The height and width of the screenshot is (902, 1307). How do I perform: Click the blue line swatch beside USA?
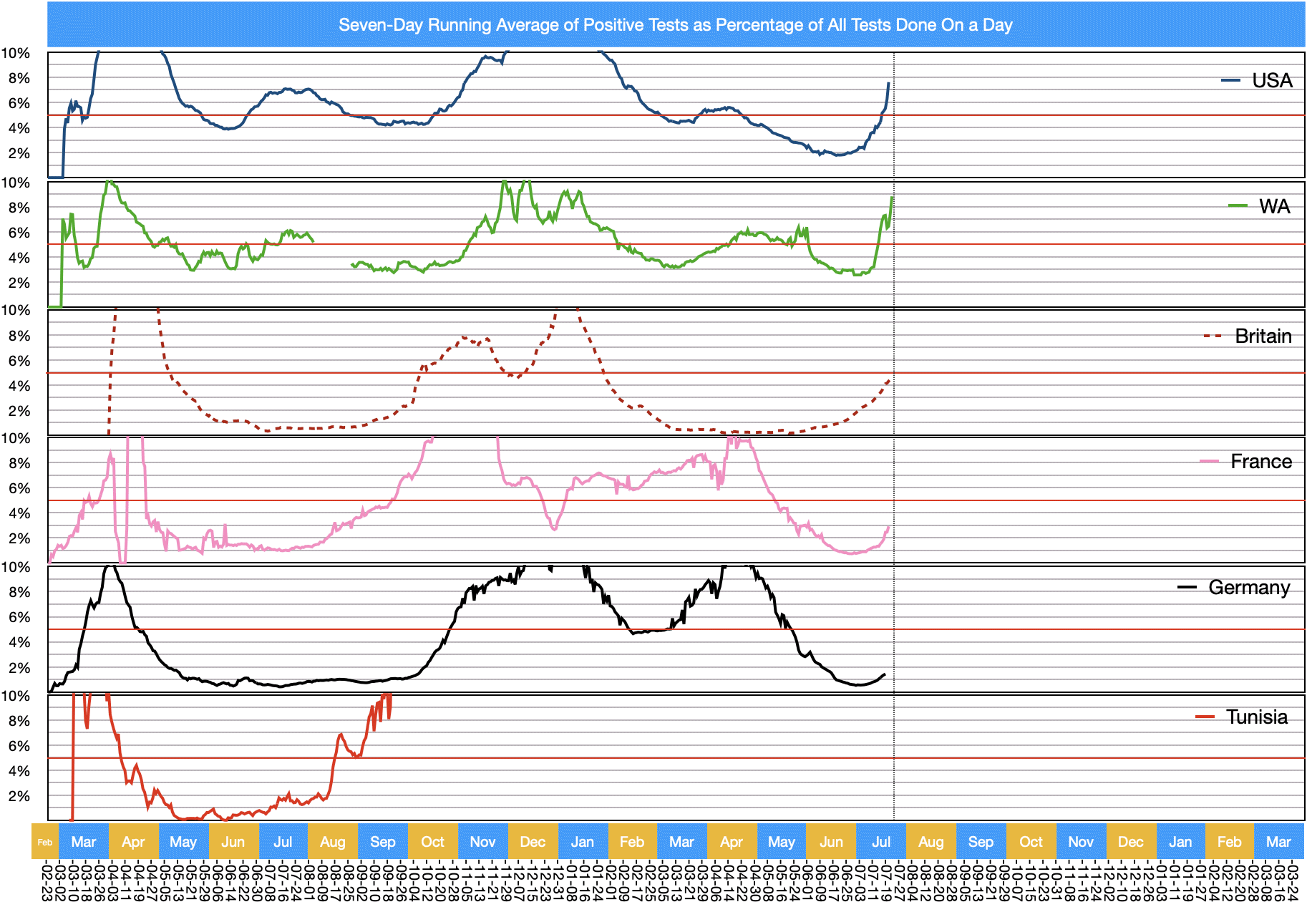1230,81
